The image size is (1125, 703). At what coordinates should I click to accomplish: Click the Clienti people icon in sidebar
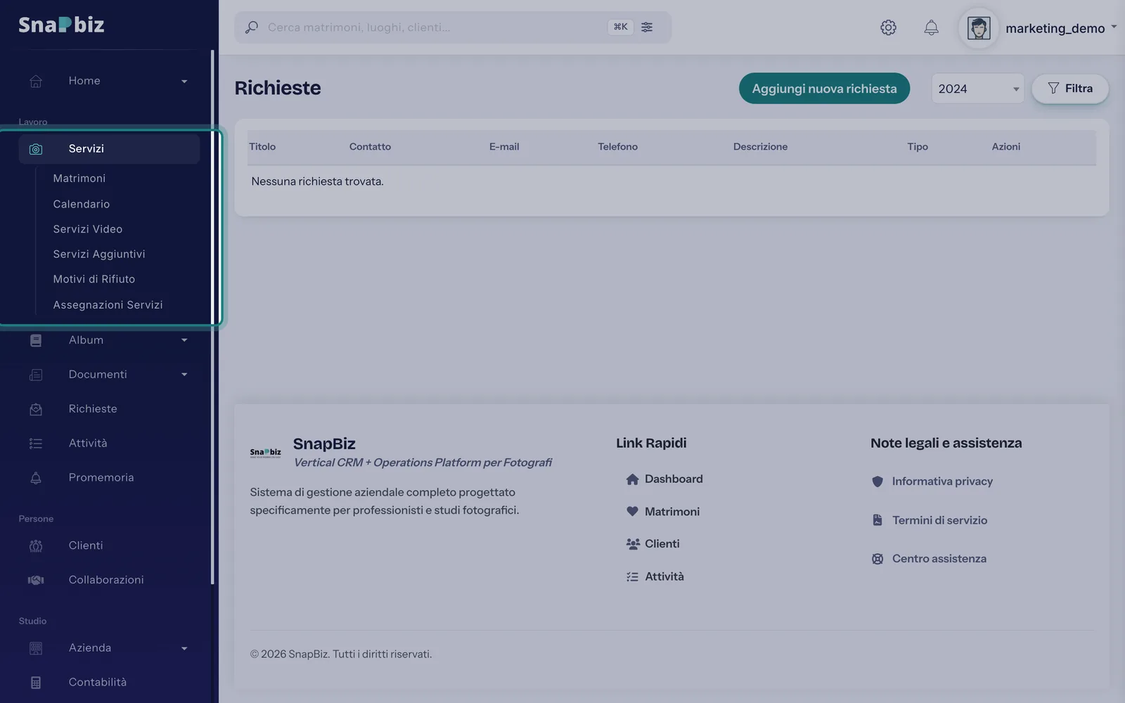tap(36, 546)
